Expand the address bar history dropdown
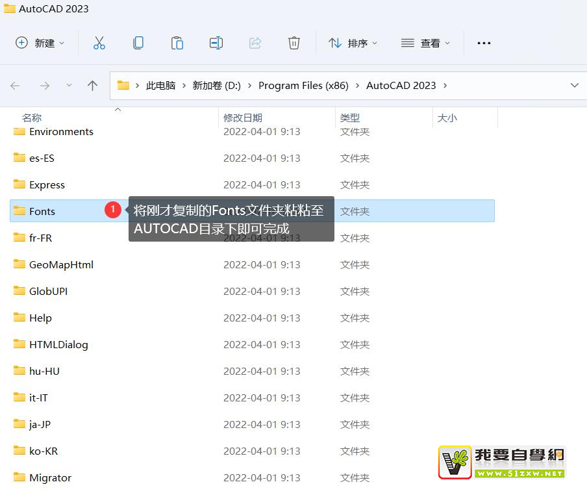 [574, 86]
